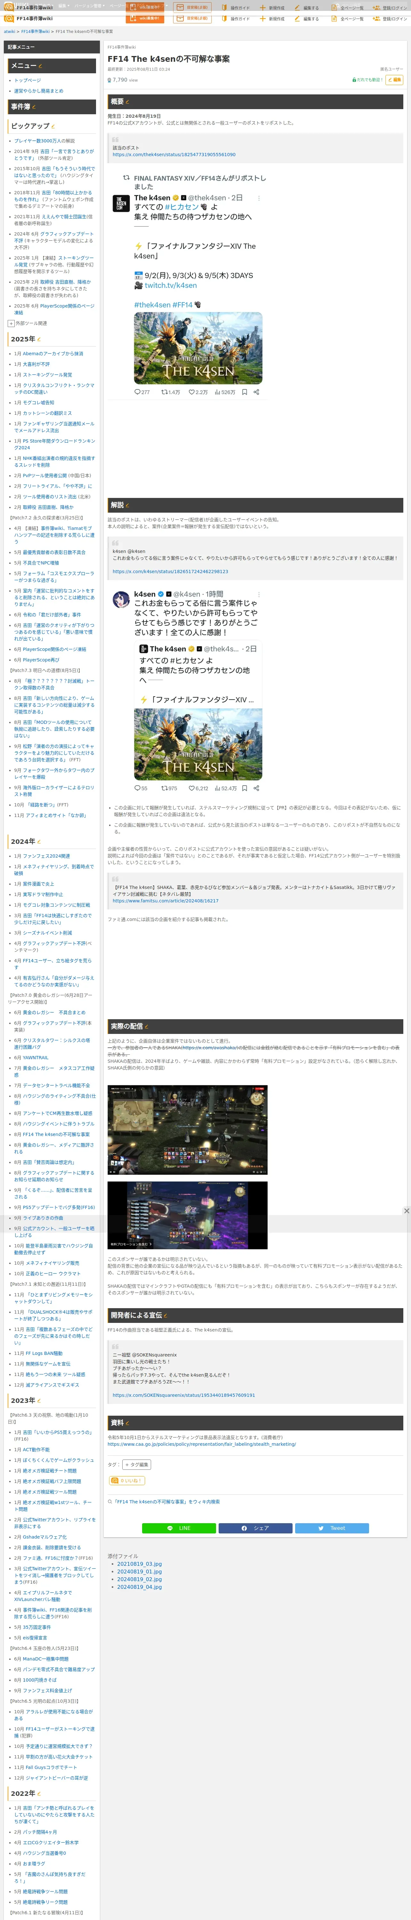Open the x.com k4sen status link
Screen dimensions: 411x1920
[x=170, y=572]
